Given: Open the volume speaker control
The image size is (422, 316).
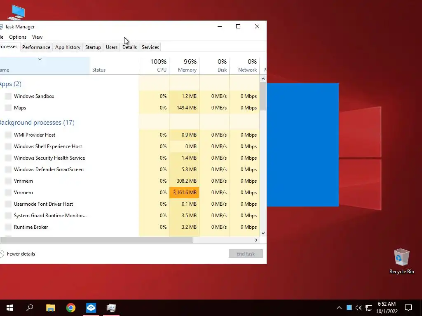Looking at the screenshot, I should (359, 308).
